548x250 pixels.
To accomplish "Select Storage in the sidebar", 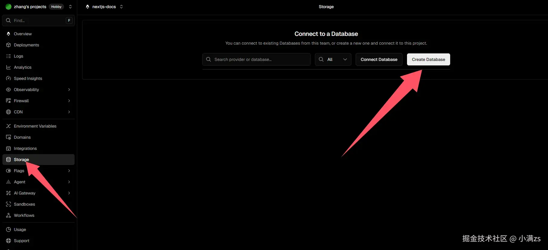I will 38,160.
